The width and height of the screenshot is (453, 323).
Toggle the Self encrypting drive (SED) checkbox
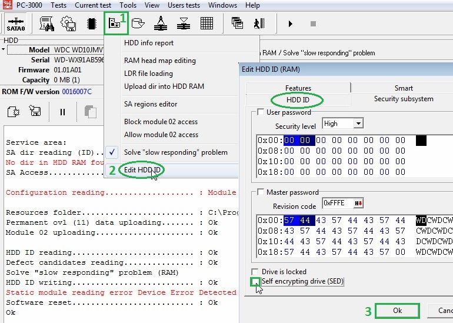255,281
